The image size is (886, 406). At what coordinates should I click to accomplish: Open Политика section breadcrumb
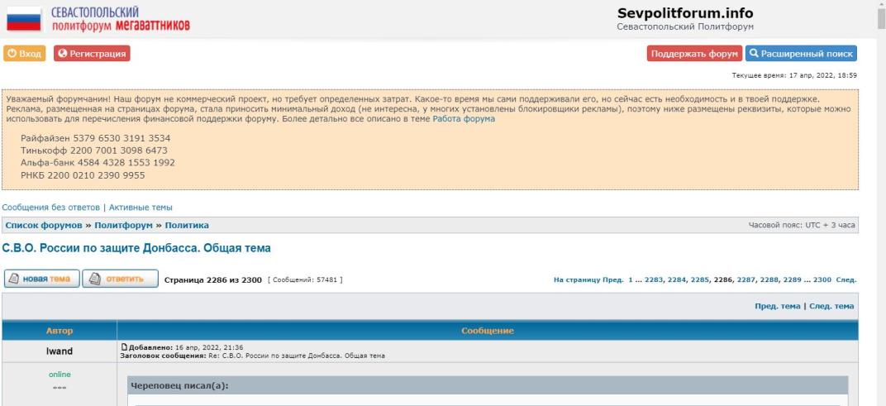coord(187,225)
